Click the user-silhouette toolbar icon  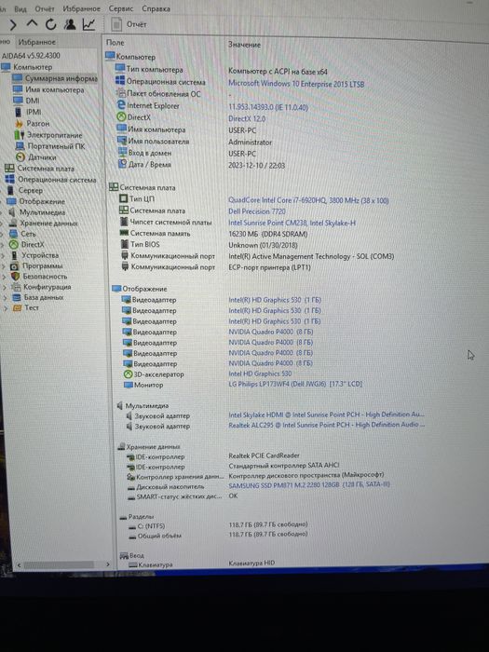(70, 24)
